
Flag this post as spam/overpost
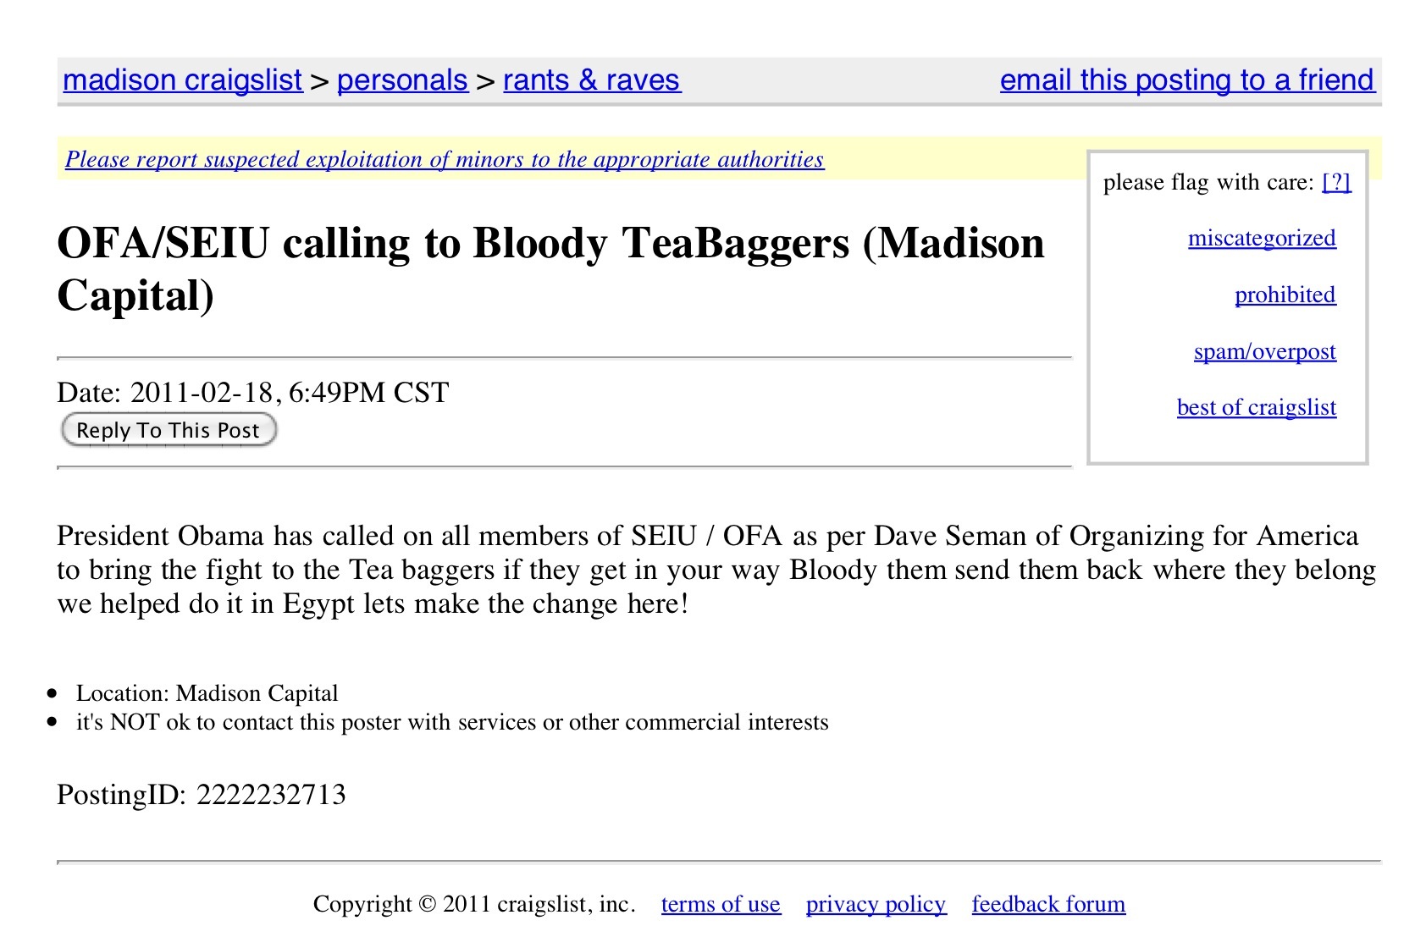click(1264, 351)
